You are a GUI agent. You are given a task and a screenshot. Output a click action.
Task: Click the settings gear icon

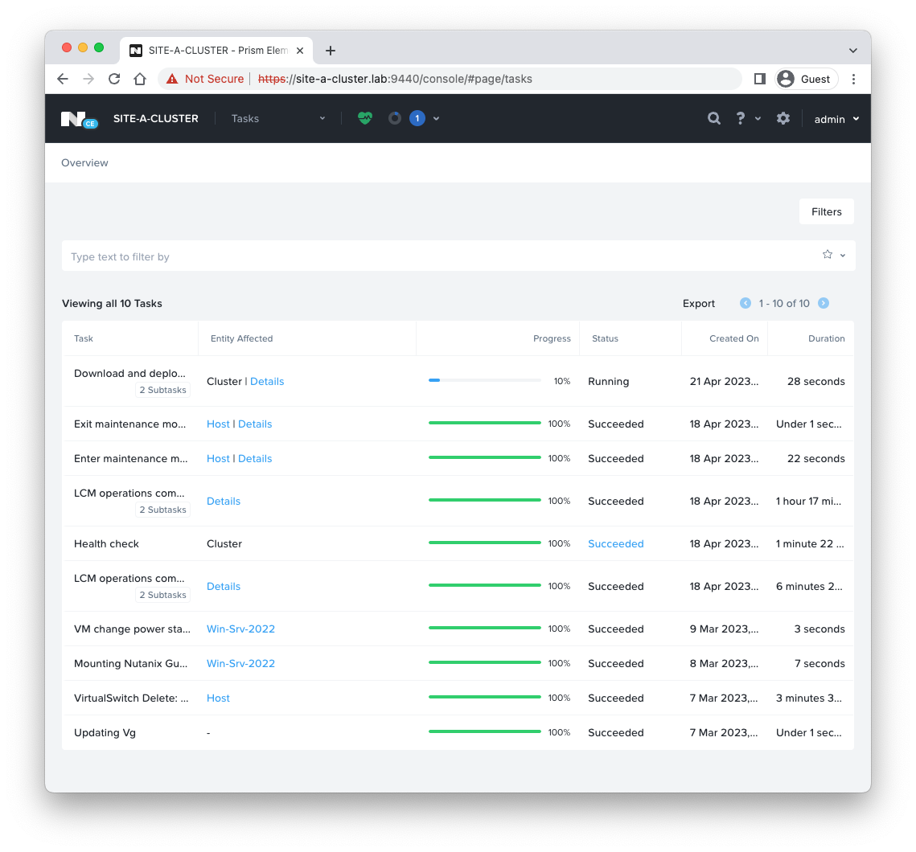783,118
